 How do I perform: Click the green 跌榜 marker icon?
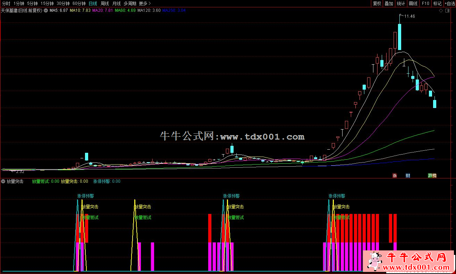(432, 176)
